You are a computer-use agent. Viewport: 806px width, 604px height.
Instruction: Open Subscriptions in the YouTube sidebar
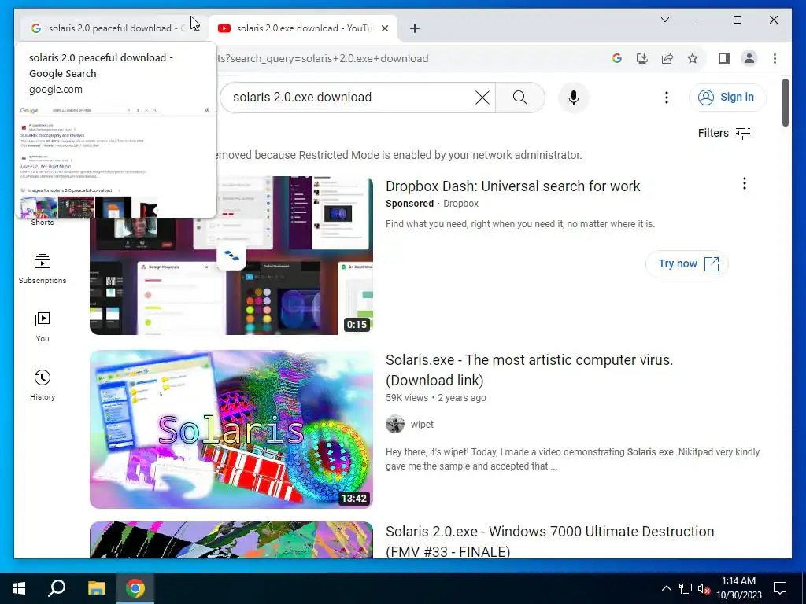tap(43, 269)
